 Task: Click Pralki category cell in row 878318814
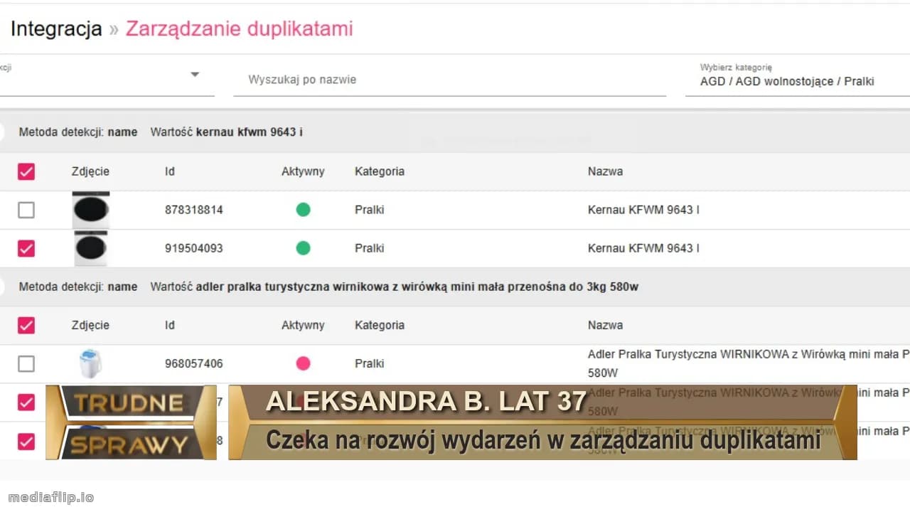coord(370,210)
